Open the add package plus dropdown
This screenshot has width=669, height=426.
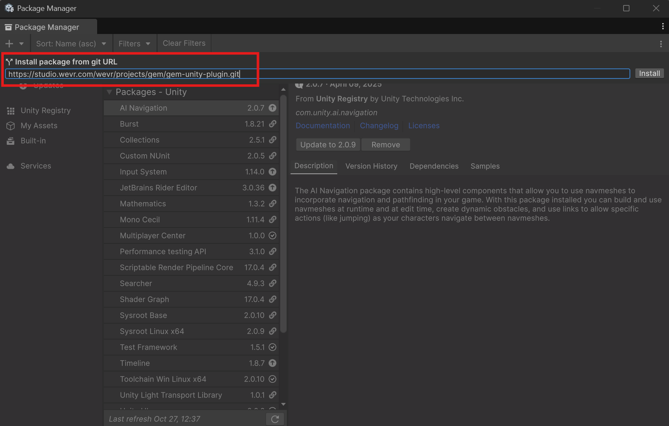click(14, 44)
